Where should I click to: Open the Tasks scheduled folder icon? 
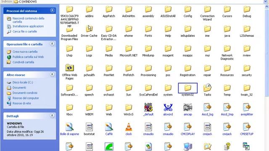207,88
